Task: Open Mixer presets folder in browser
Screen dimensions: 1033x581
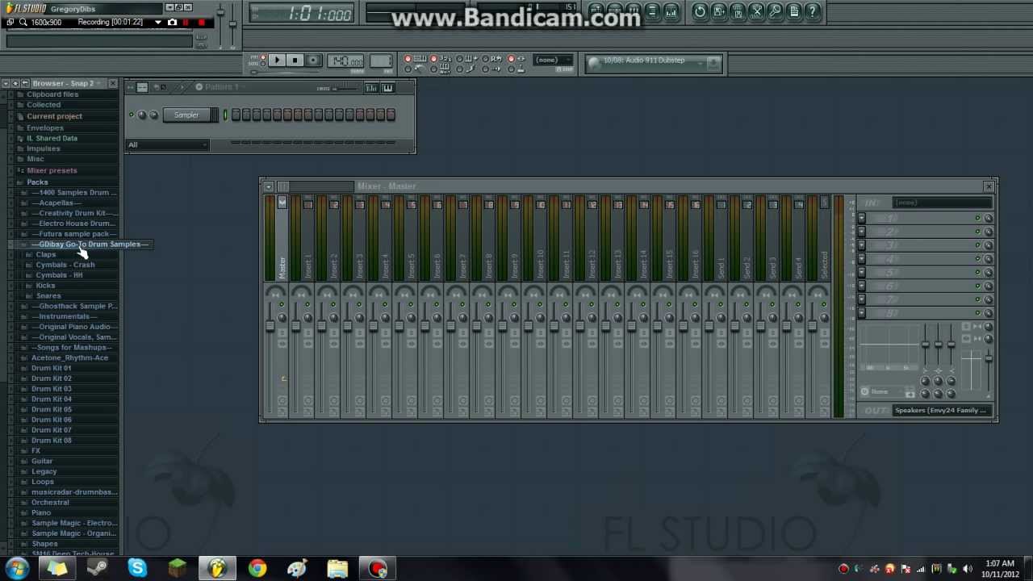Action: (52, 170)
